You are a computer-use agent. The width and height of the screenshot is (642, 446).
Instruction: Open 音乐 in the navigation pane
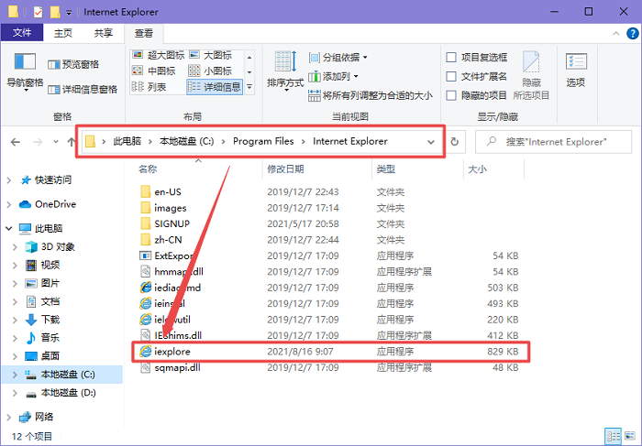[x=50, y=338]
